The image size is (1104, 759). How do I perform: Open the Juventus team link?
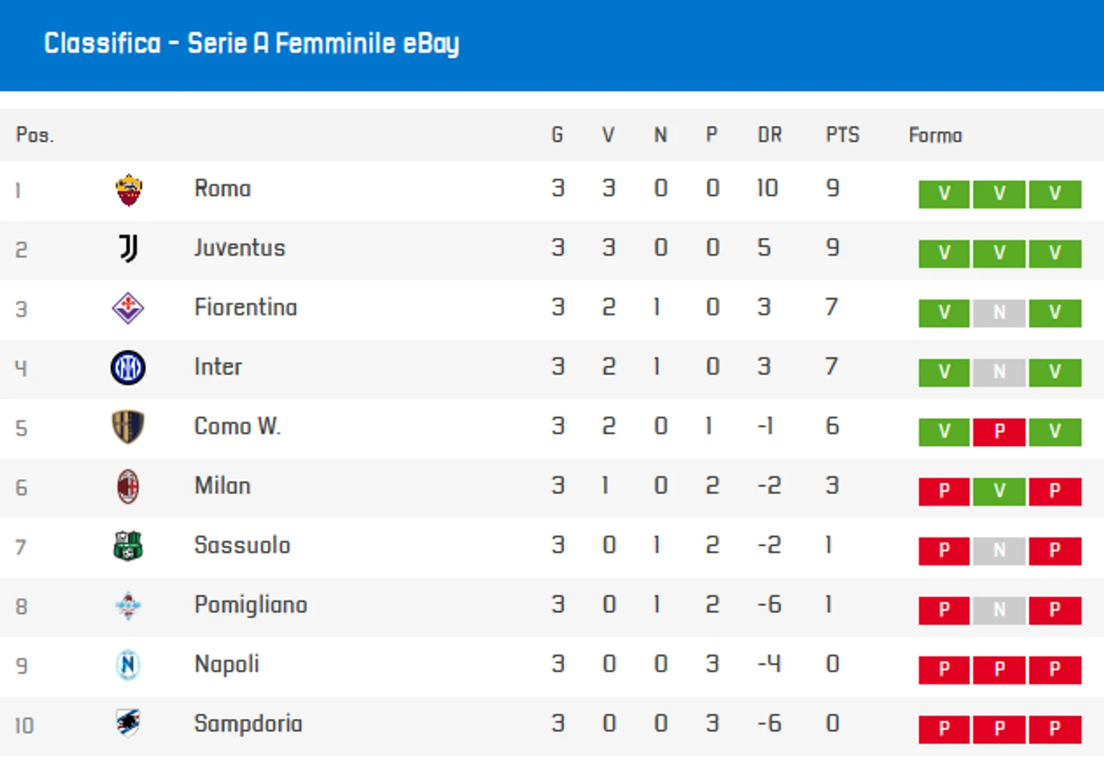pyautogui.click(x=240, y=248)
